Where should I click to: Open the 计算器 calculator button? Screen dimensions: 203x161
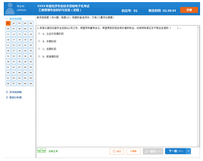(x=134, y=151)
